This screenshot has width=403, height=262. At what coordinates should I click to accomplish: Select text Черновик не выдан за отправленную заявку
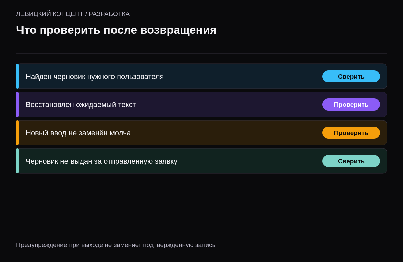coord(101,161)
